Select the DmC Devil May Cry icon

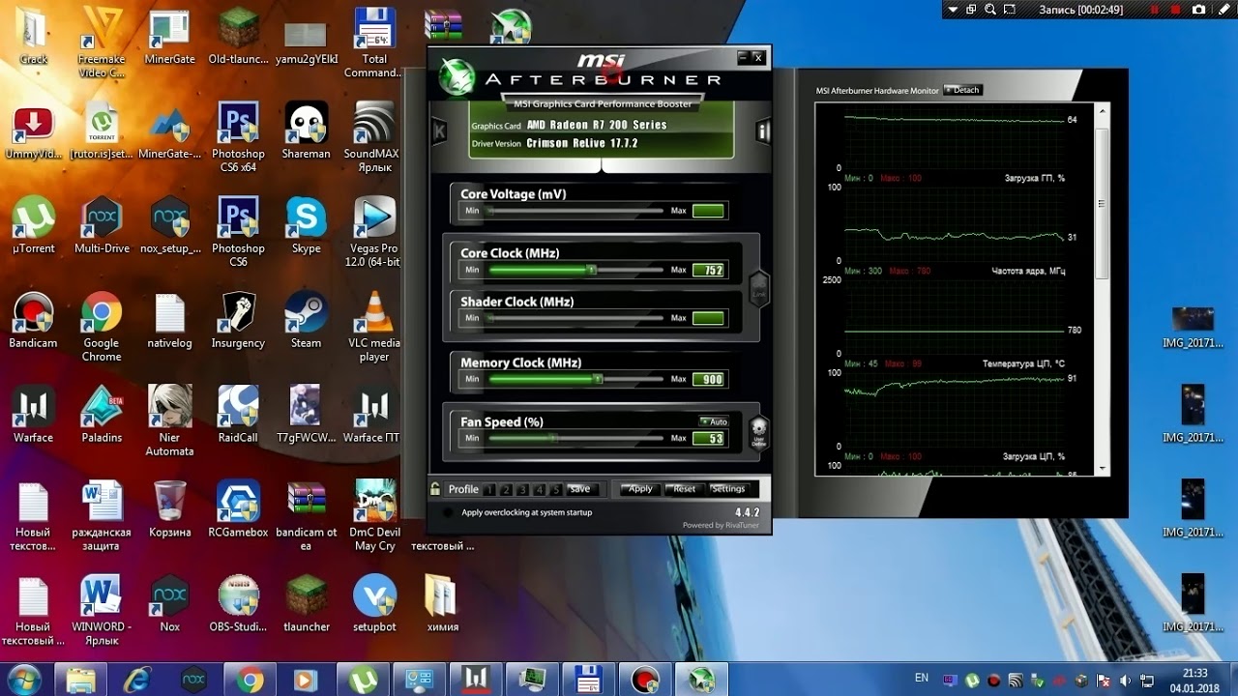coord(374,516)
